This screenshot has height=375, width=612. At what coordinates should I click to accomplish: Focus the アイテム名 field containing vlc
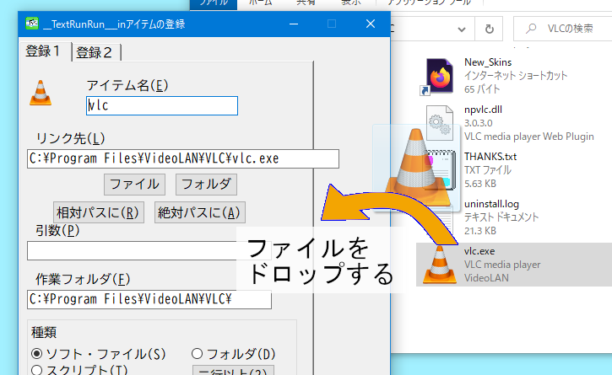[x=162, y=105]
